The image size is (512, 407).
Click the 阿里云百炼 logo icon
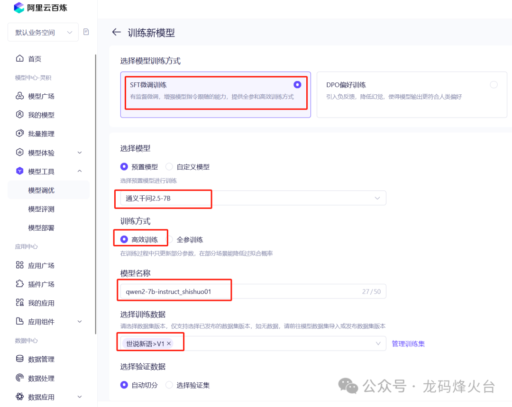pos(19,8)
